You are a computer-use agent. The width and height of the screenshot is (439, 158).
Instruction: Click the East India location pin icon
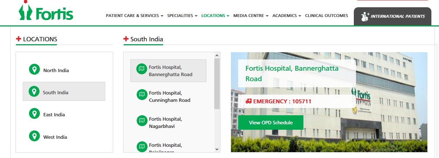point(34,114)
